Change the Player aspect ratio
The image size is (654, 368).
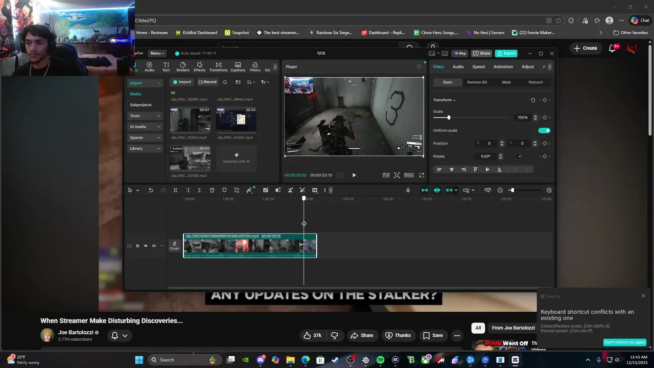(409, 175)
